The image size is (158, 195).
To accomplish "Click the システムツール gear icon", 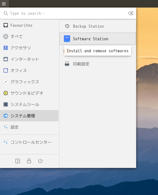I will (x=6, y=104).
